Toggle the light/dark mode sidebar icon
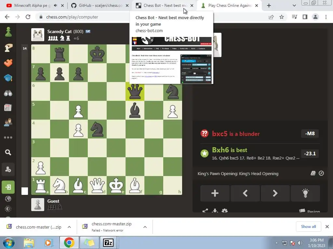This screenshot has height=249, width=333. pyautogui.click(x=8, y=209)
